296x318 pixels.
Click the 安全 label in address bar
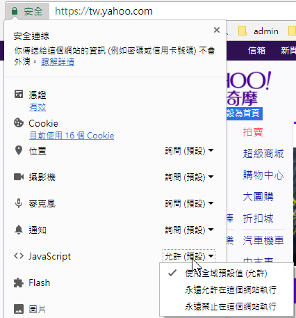click(x=33, y=11)
